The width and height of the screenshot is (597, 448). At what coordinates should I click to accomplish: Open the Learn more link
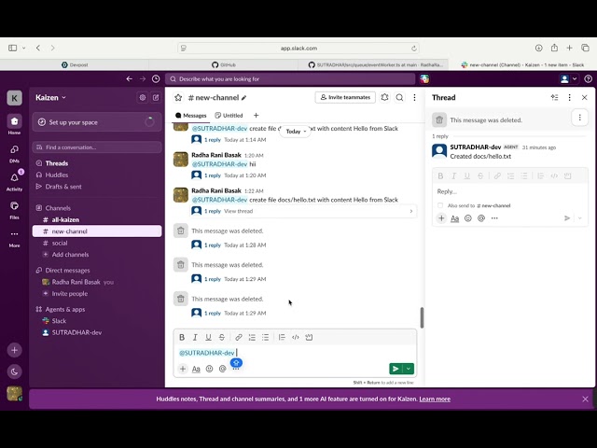435,399
